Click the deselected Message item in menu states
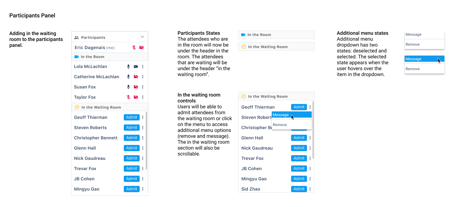 pyautogui.click(x=414, y=34)
